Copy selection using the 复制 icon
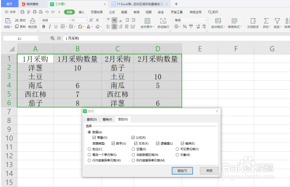The width and height of the screenshot is (290, 187). point(17,26)
